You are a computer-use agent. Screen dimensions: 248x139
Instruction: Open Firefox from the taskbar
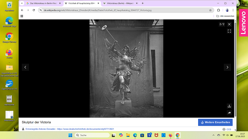tap(171, 135)
